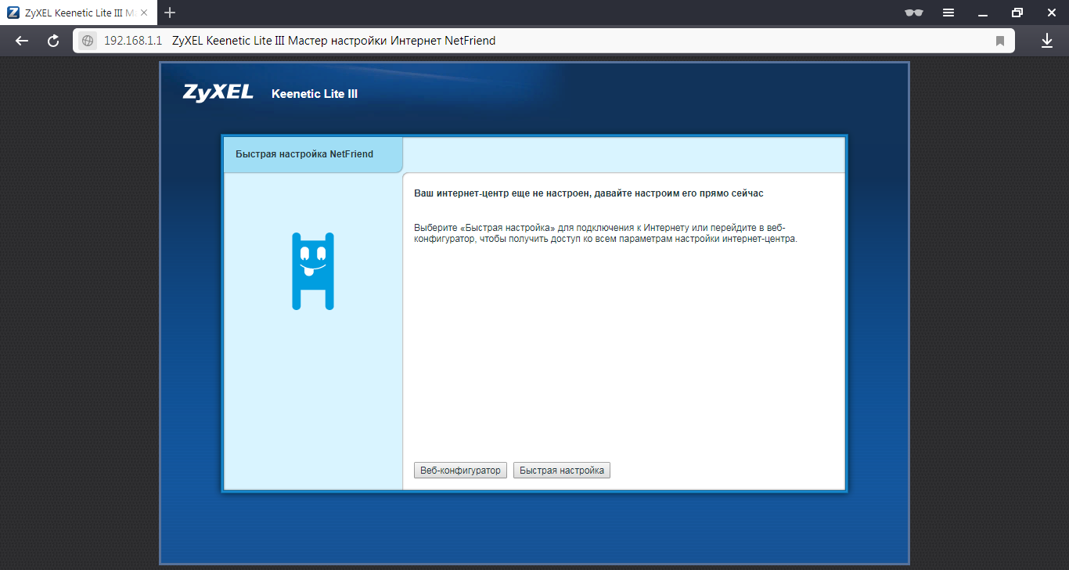Open the browser hamburger menu
The image size is (1069, 570).
click(948, 13)
